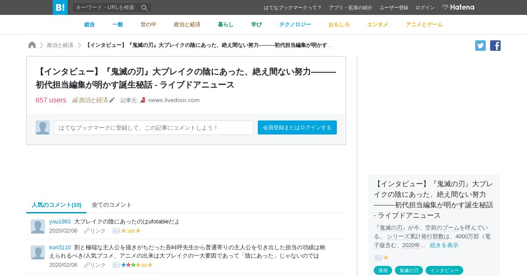
Task: Select 学び category menu
Action: click(256, 25)
